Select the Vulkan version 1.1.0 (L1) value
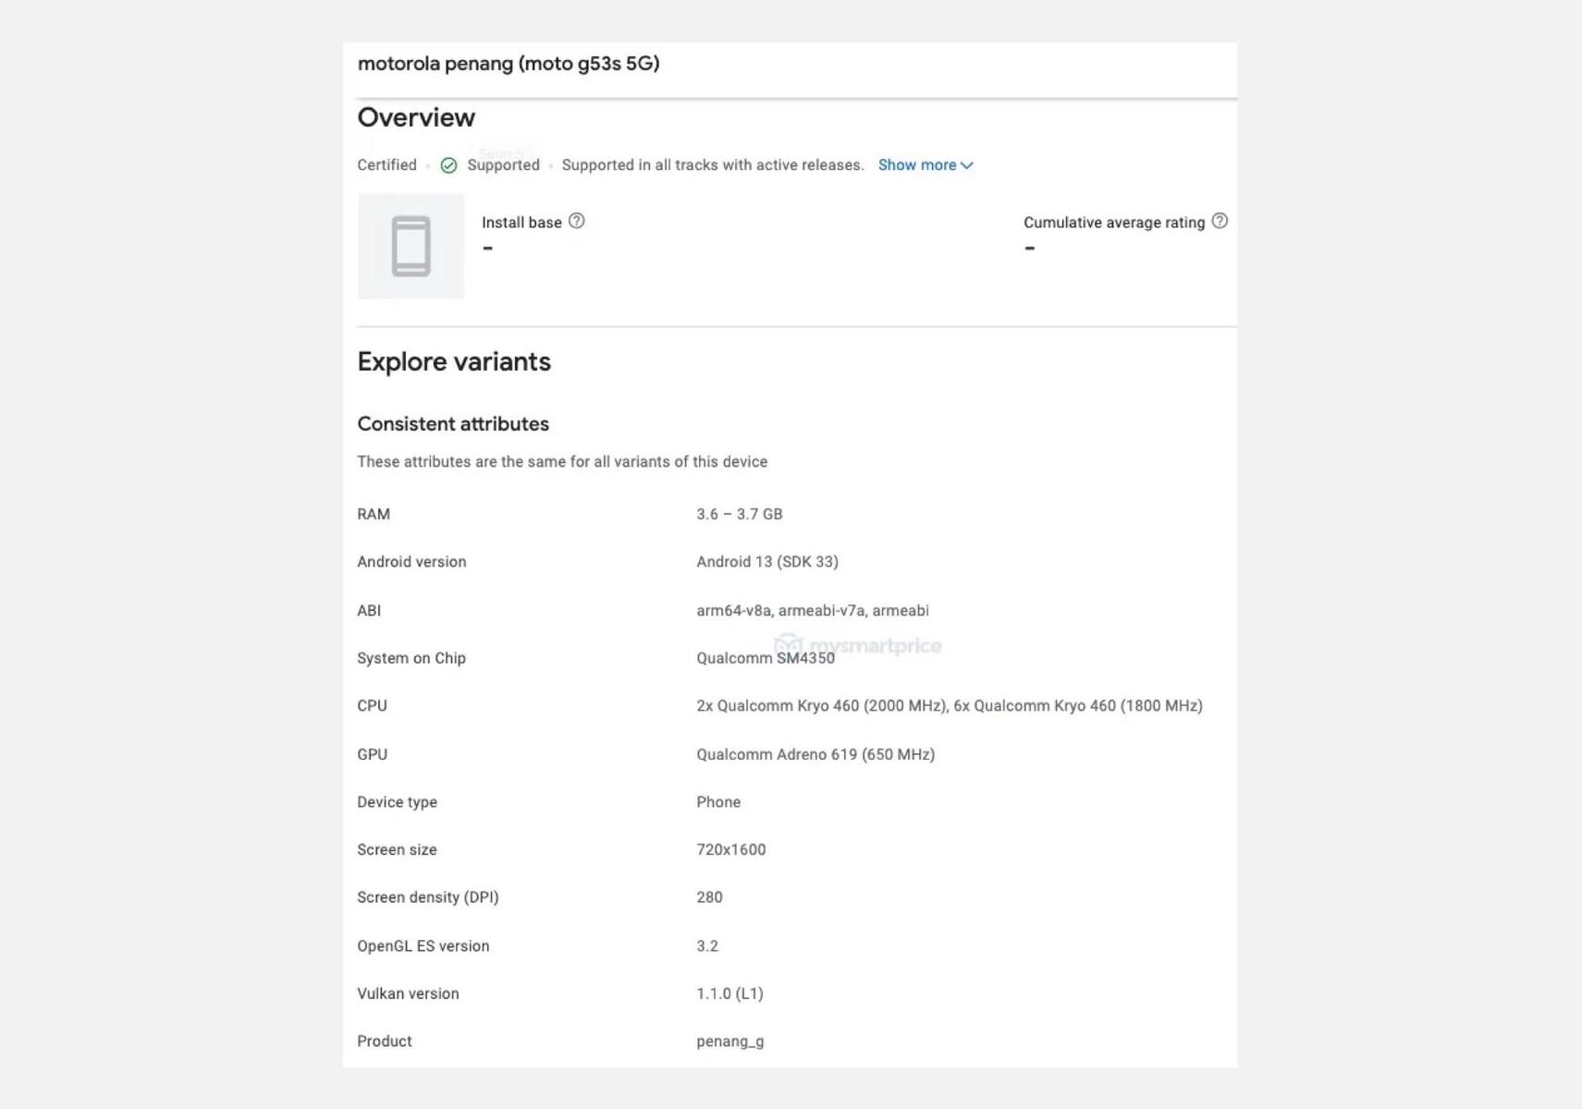The image size is (1582, 1109). (x=730, y=993)
